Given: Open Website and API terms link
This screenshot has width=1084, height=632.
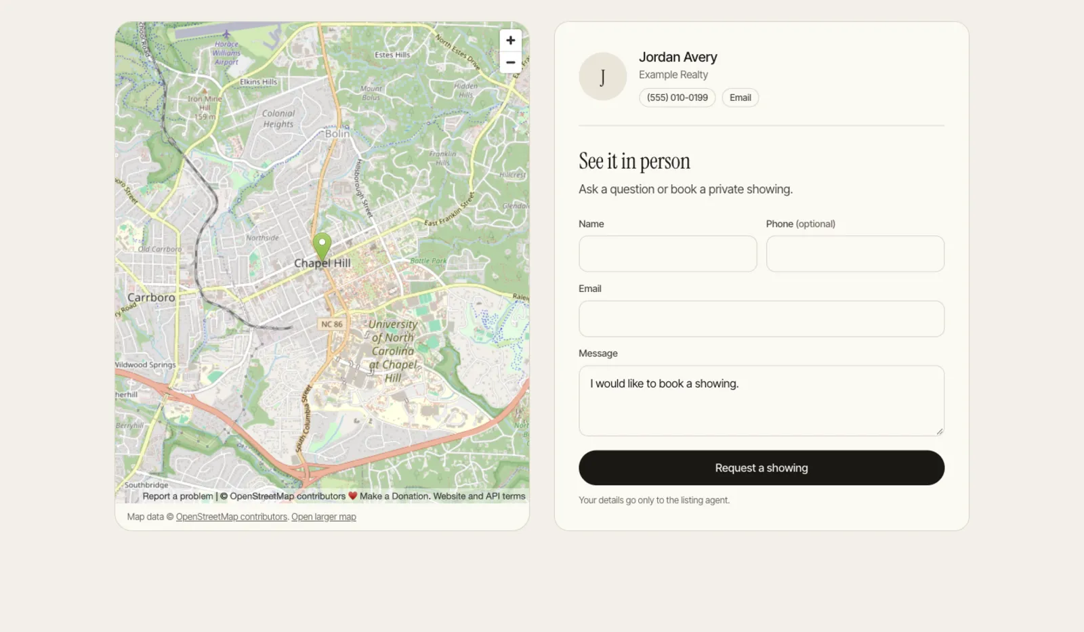Looking at the screenshot, I should click(x=480, y=497).
